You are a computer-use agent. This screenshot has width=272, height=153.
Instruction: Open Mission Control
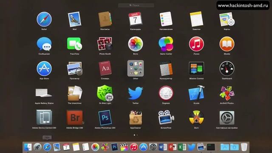coord(196,68)
